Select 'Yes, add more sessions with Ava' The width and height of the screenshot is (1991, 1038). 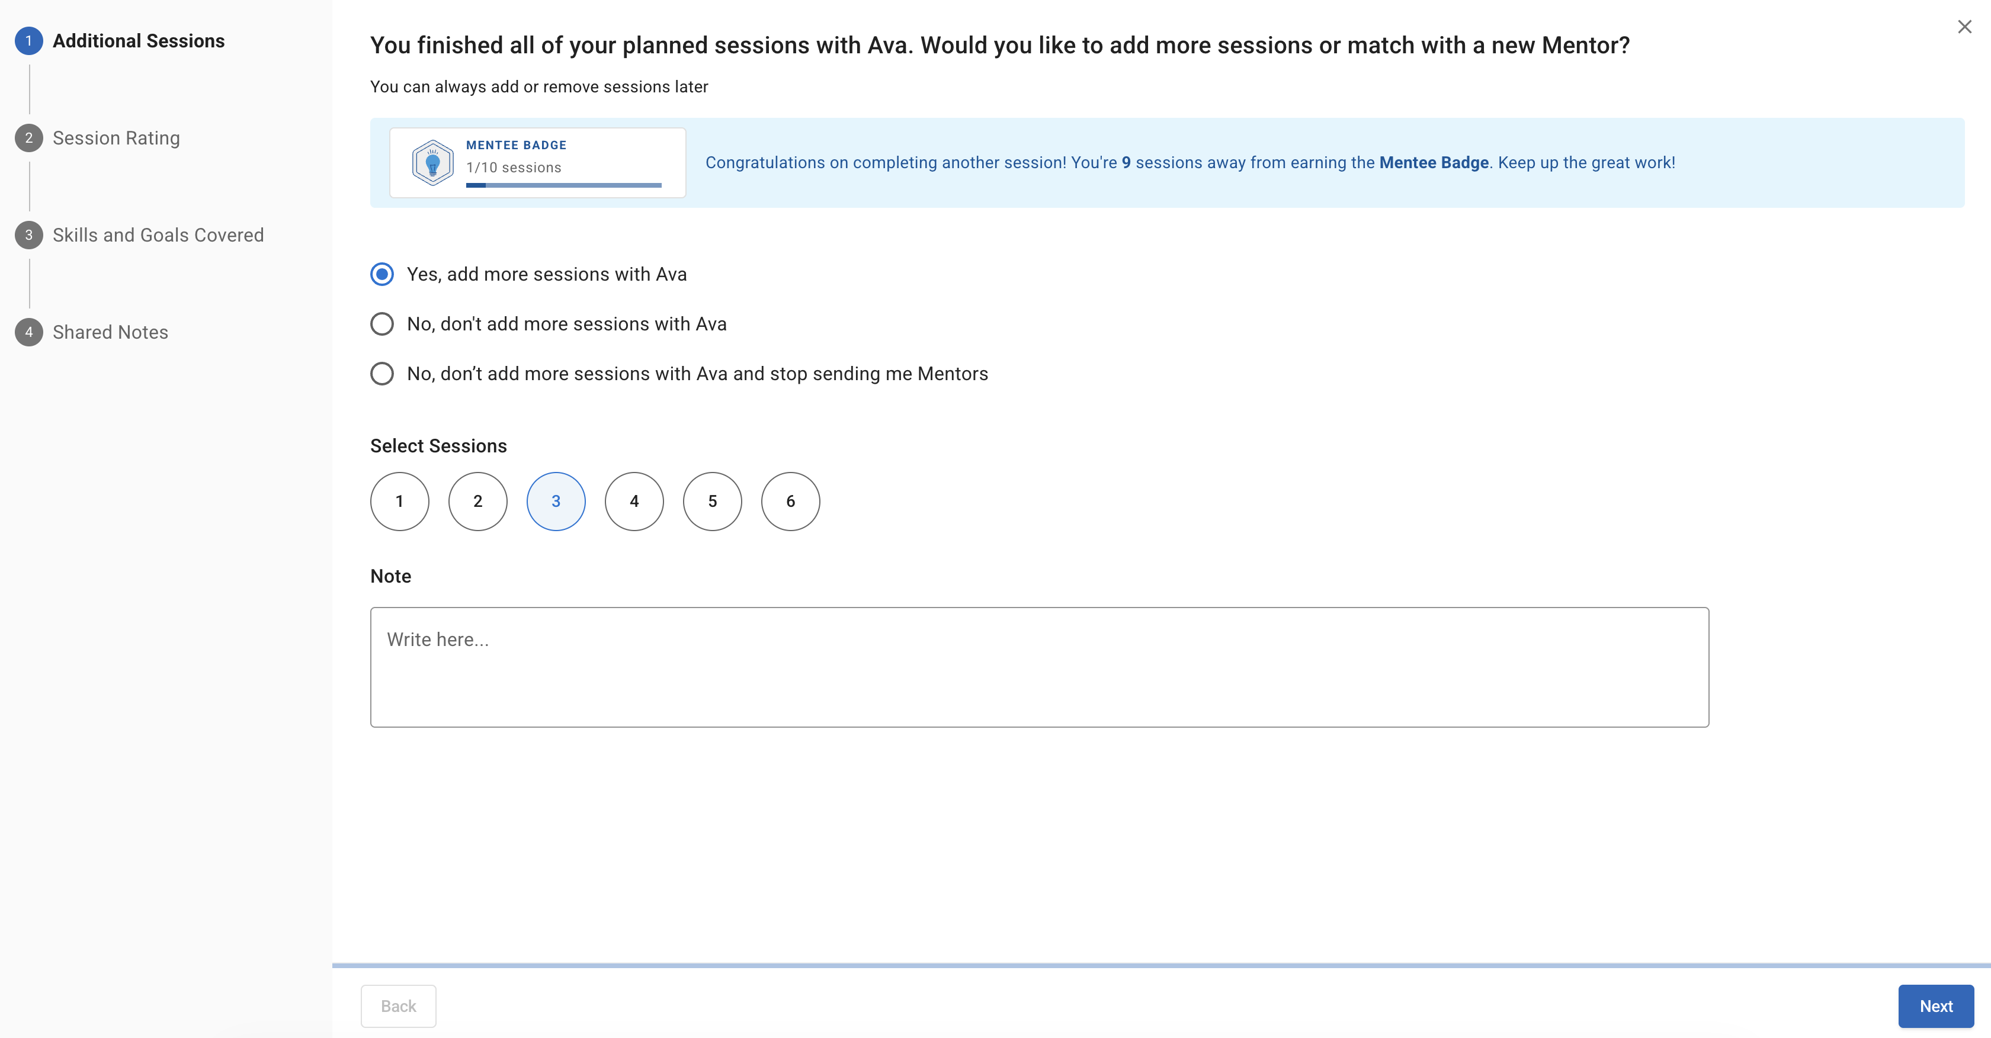[382, 274]
